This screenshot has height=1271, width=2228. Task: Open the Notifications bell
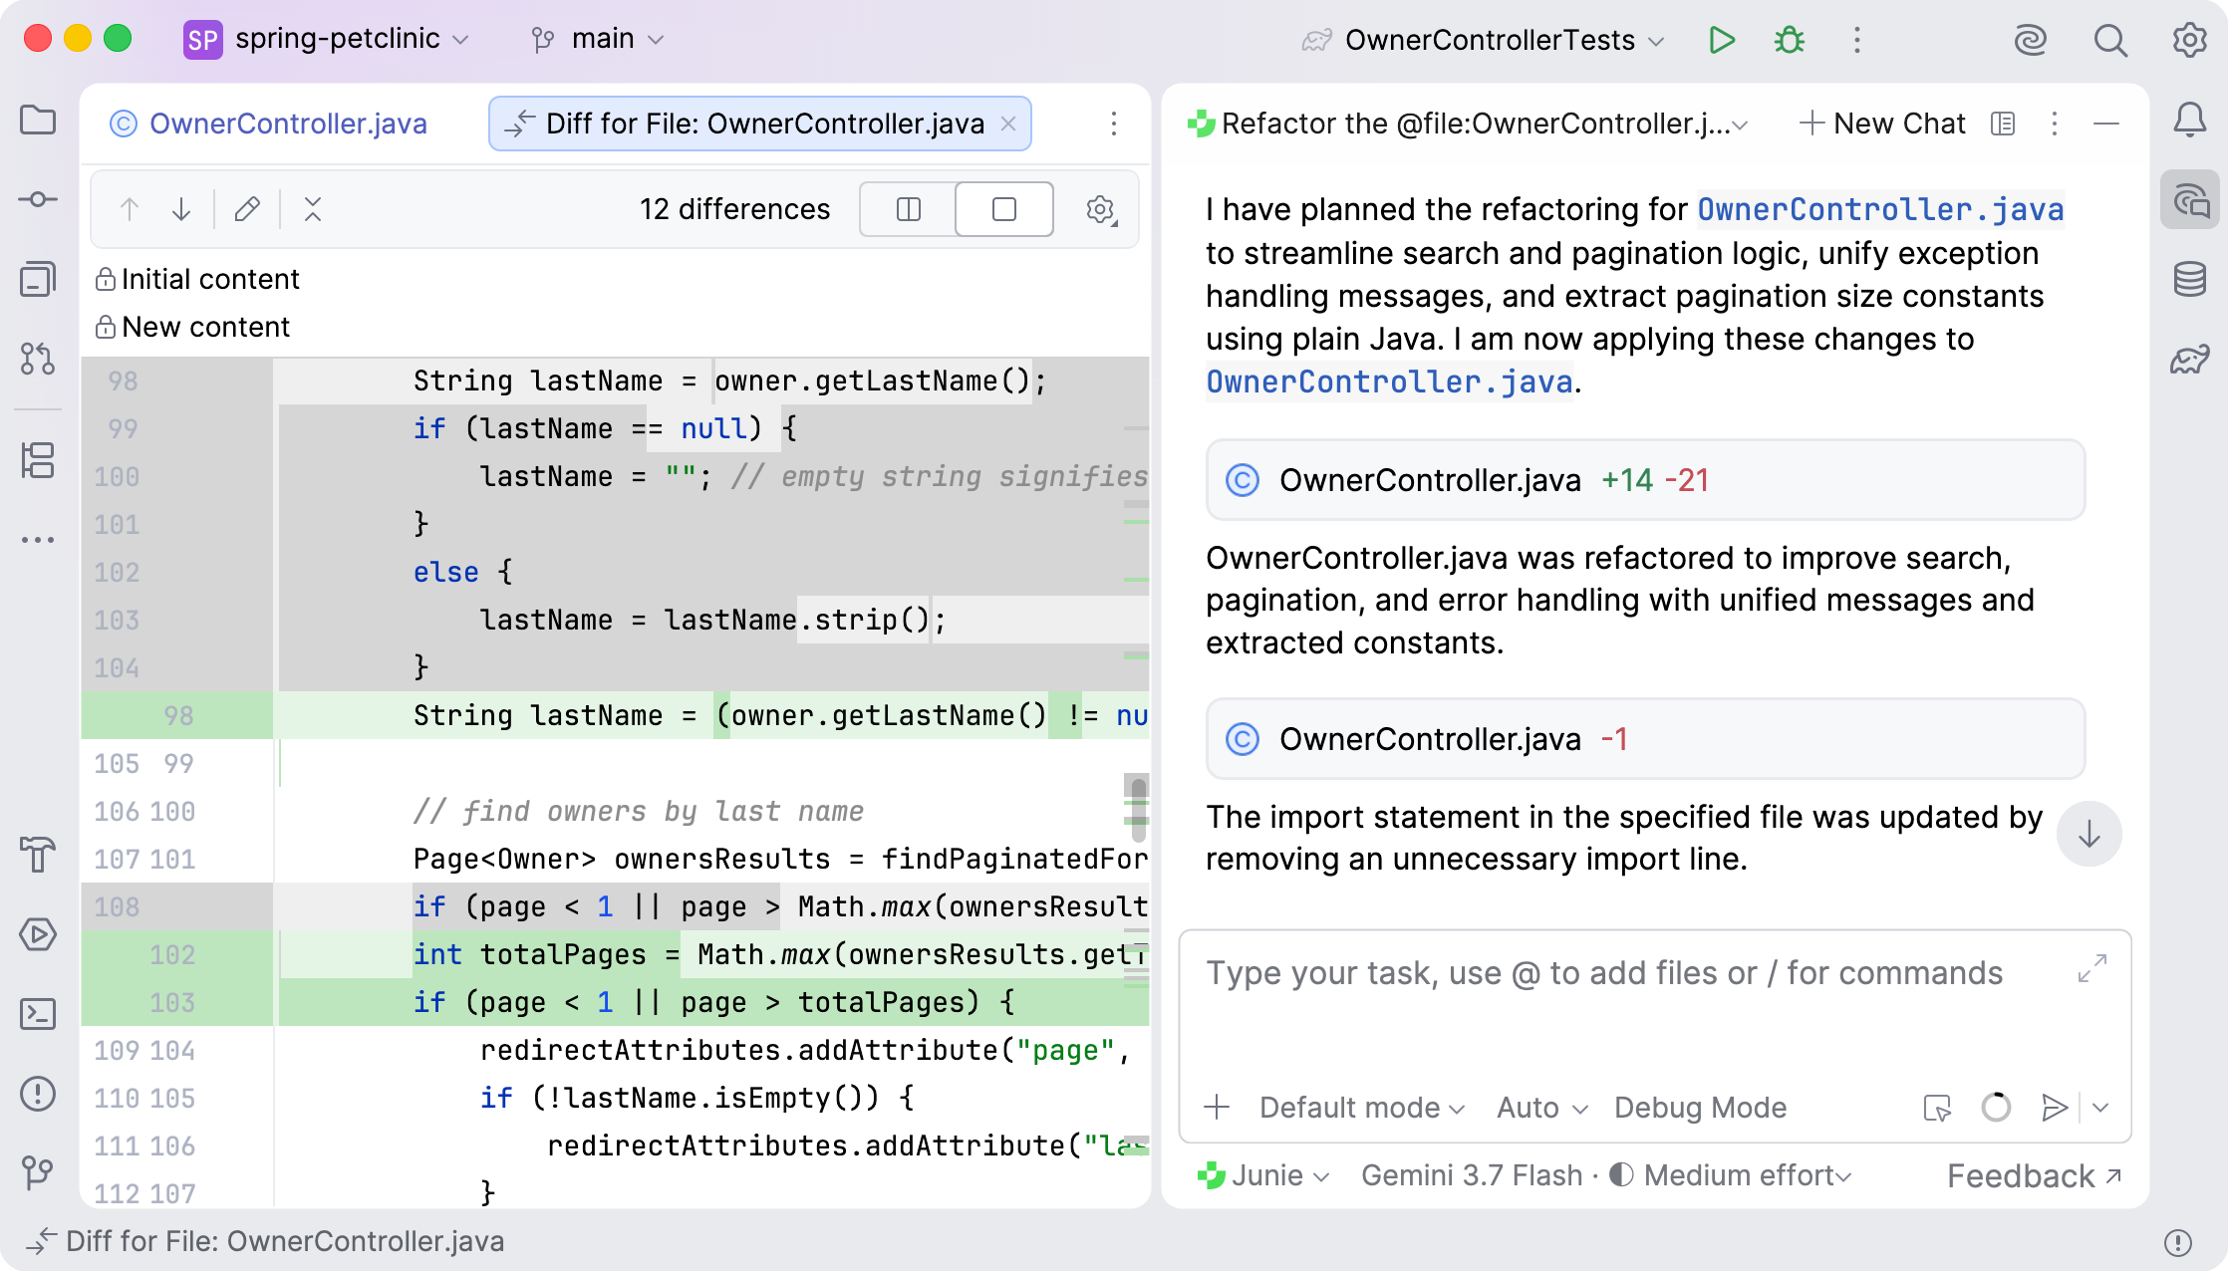click(x=2189, y=121)
